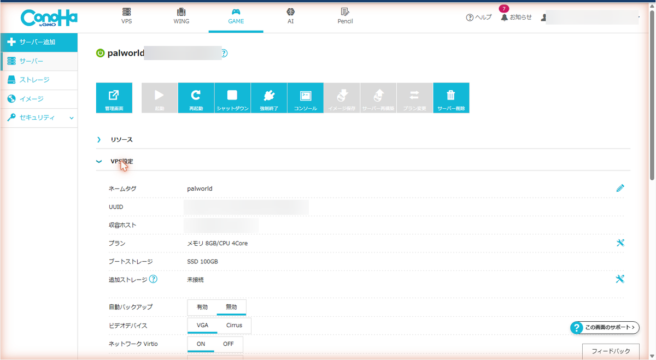The height and width of the screenshot is (360, 656).
Task: Set 自動バックアップ to 有効
Action: [x=202, y=307]
